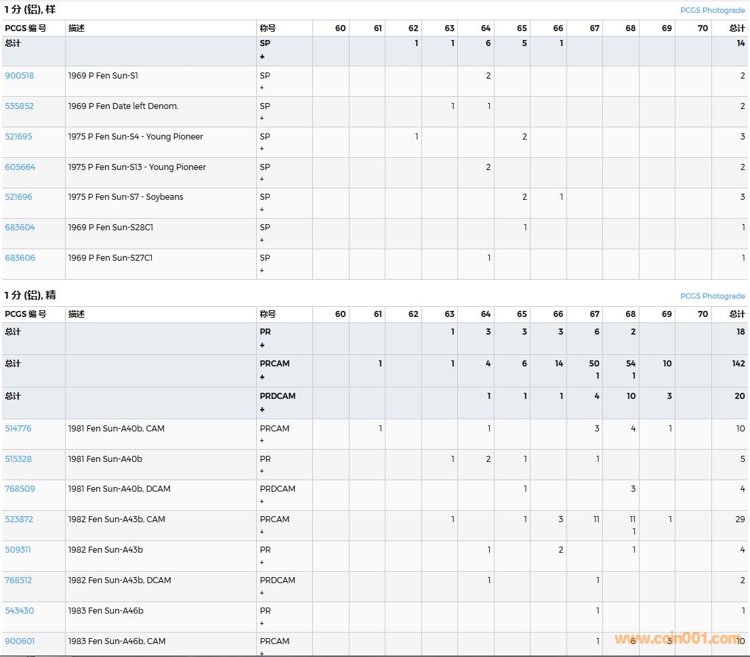Expand plus sign under PRDCAM total row
750x657 pixels.
point(262,410)
